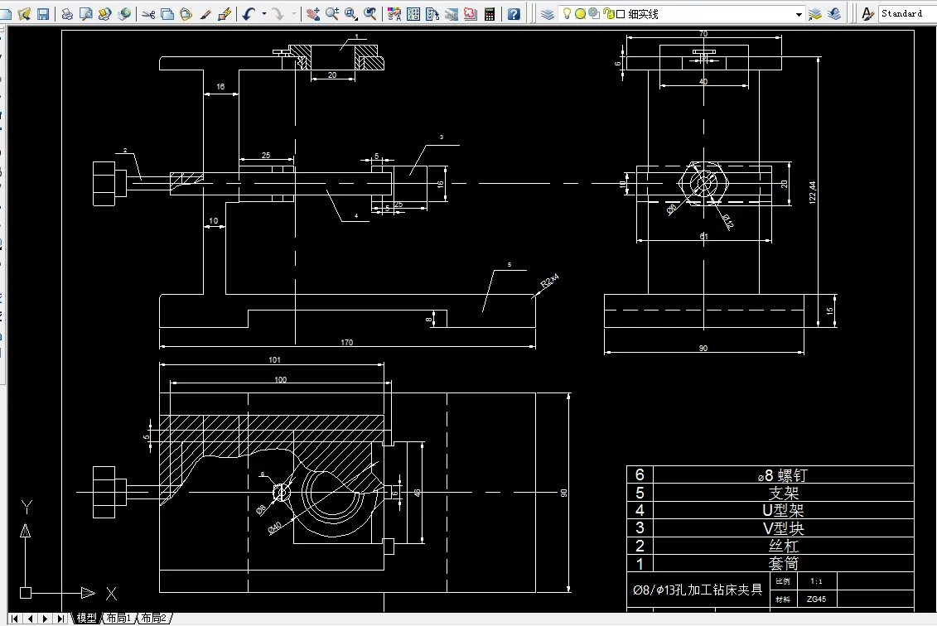Screen dimensions: 937x626
Task: Open a drawing file with the Open icon
Action: [x=24, y=14]
